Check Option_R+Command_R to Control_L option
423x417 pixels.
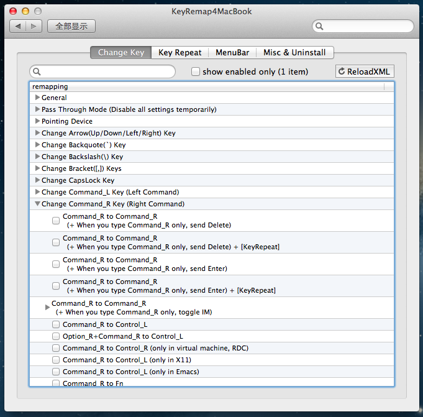(x=56, y=336)
